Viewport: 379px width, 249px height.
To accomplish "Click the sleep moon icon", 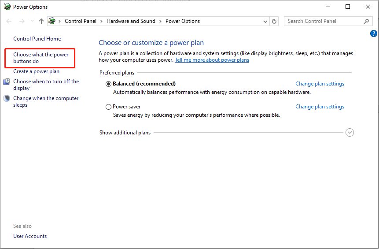I will pos(7,98).
